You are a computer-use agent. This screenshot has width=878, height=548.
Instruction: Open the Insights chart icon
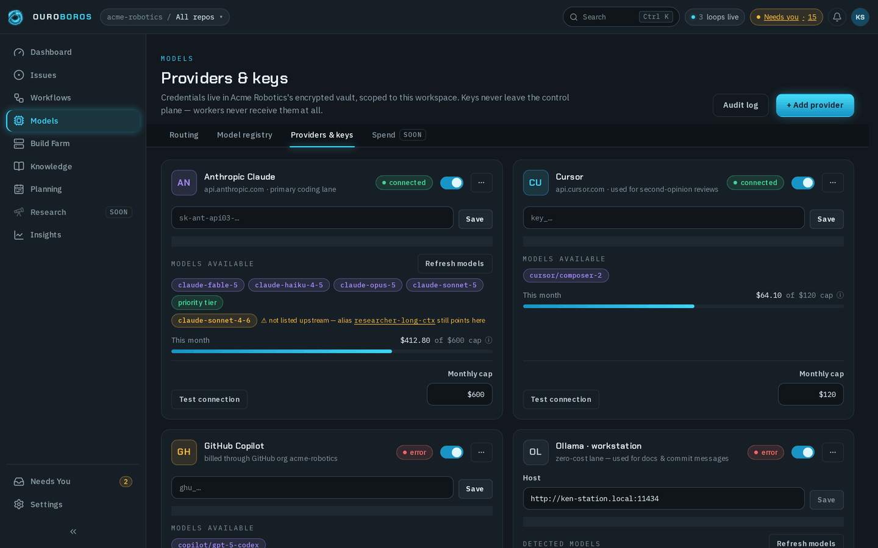[19, 235]
